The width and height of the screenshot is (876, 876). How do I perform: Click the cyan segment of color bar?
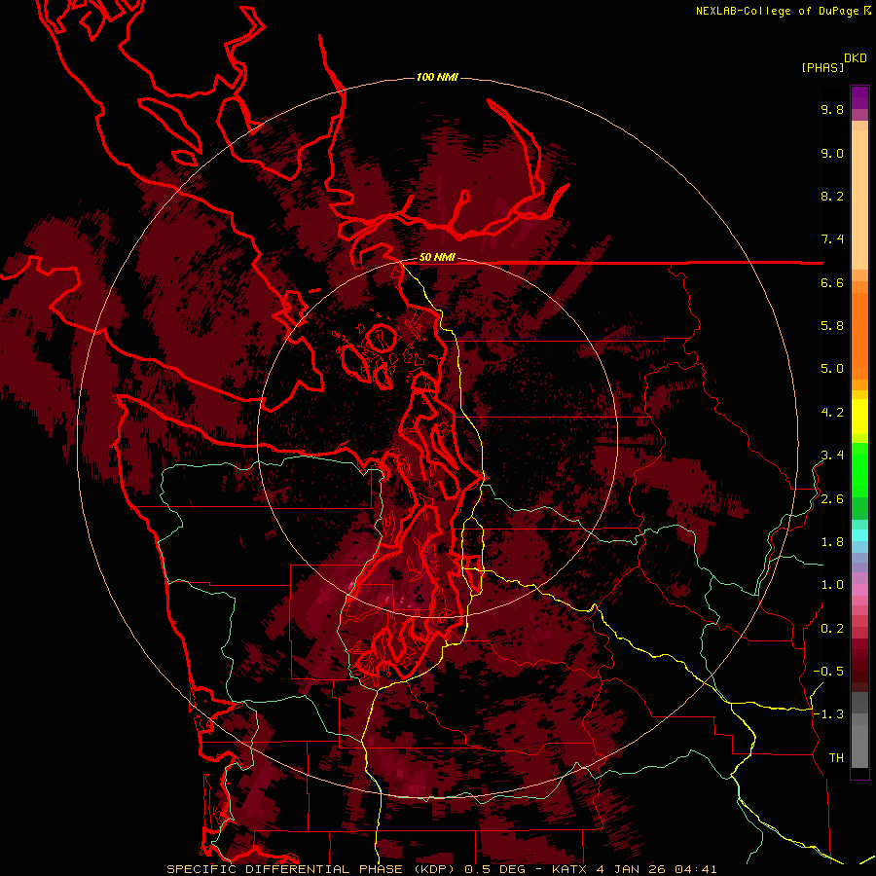click(859, 535)
